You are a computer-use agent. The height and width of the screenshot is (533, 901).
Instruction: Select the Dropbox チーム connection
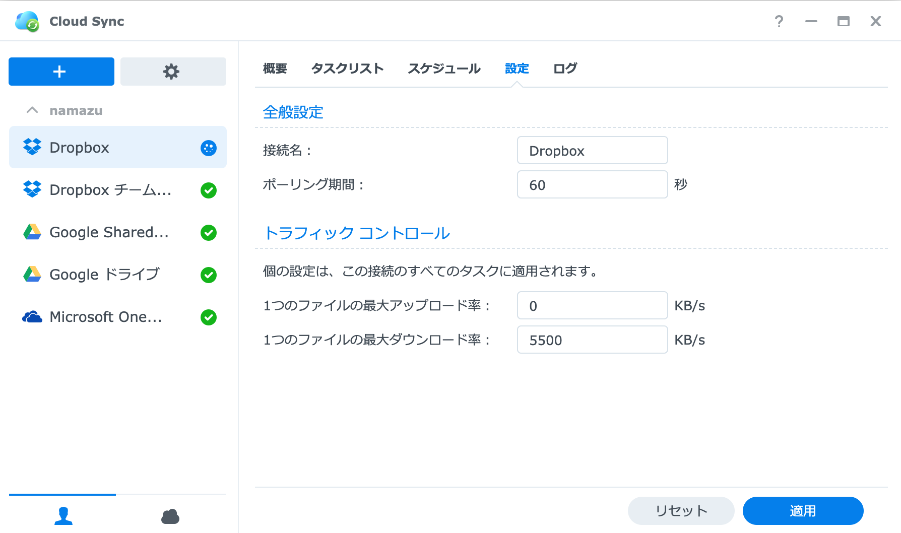(111, 190)
